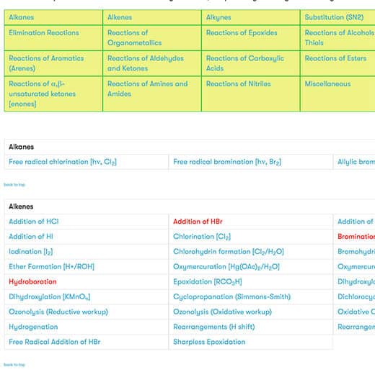Open Elimination Reactions category
Viewport: 375px width, 377px height.
point(44,32)
